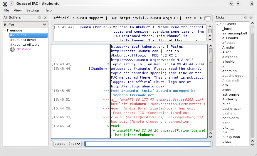The width and height of the screenshot is (257, 156).
Task: Open the claydoh (+e) nick dropdown
Action: pyautogui.click(x=67, y=144)
